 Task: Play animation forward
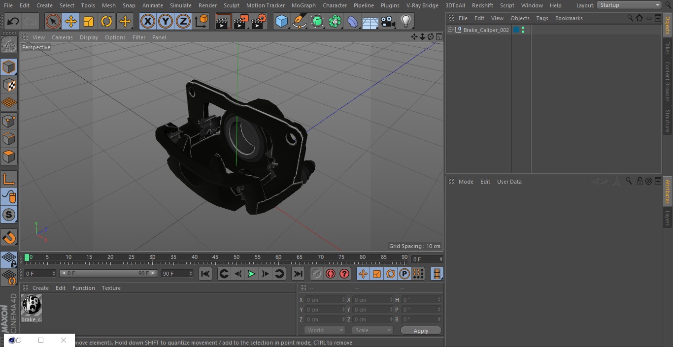point(251,274)
